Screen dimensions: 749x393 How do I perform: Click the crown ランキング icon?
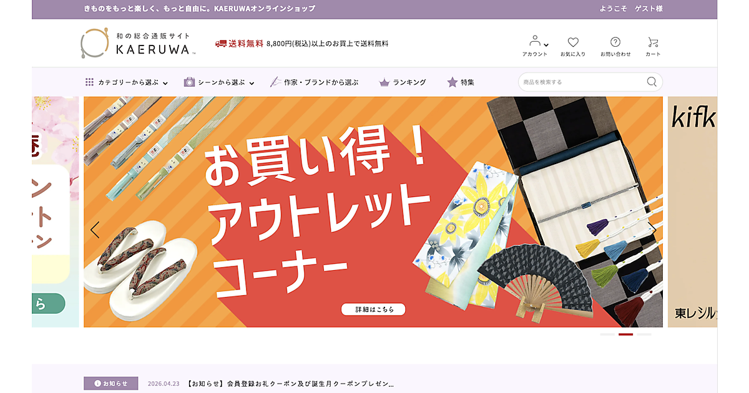coord(384,82)
